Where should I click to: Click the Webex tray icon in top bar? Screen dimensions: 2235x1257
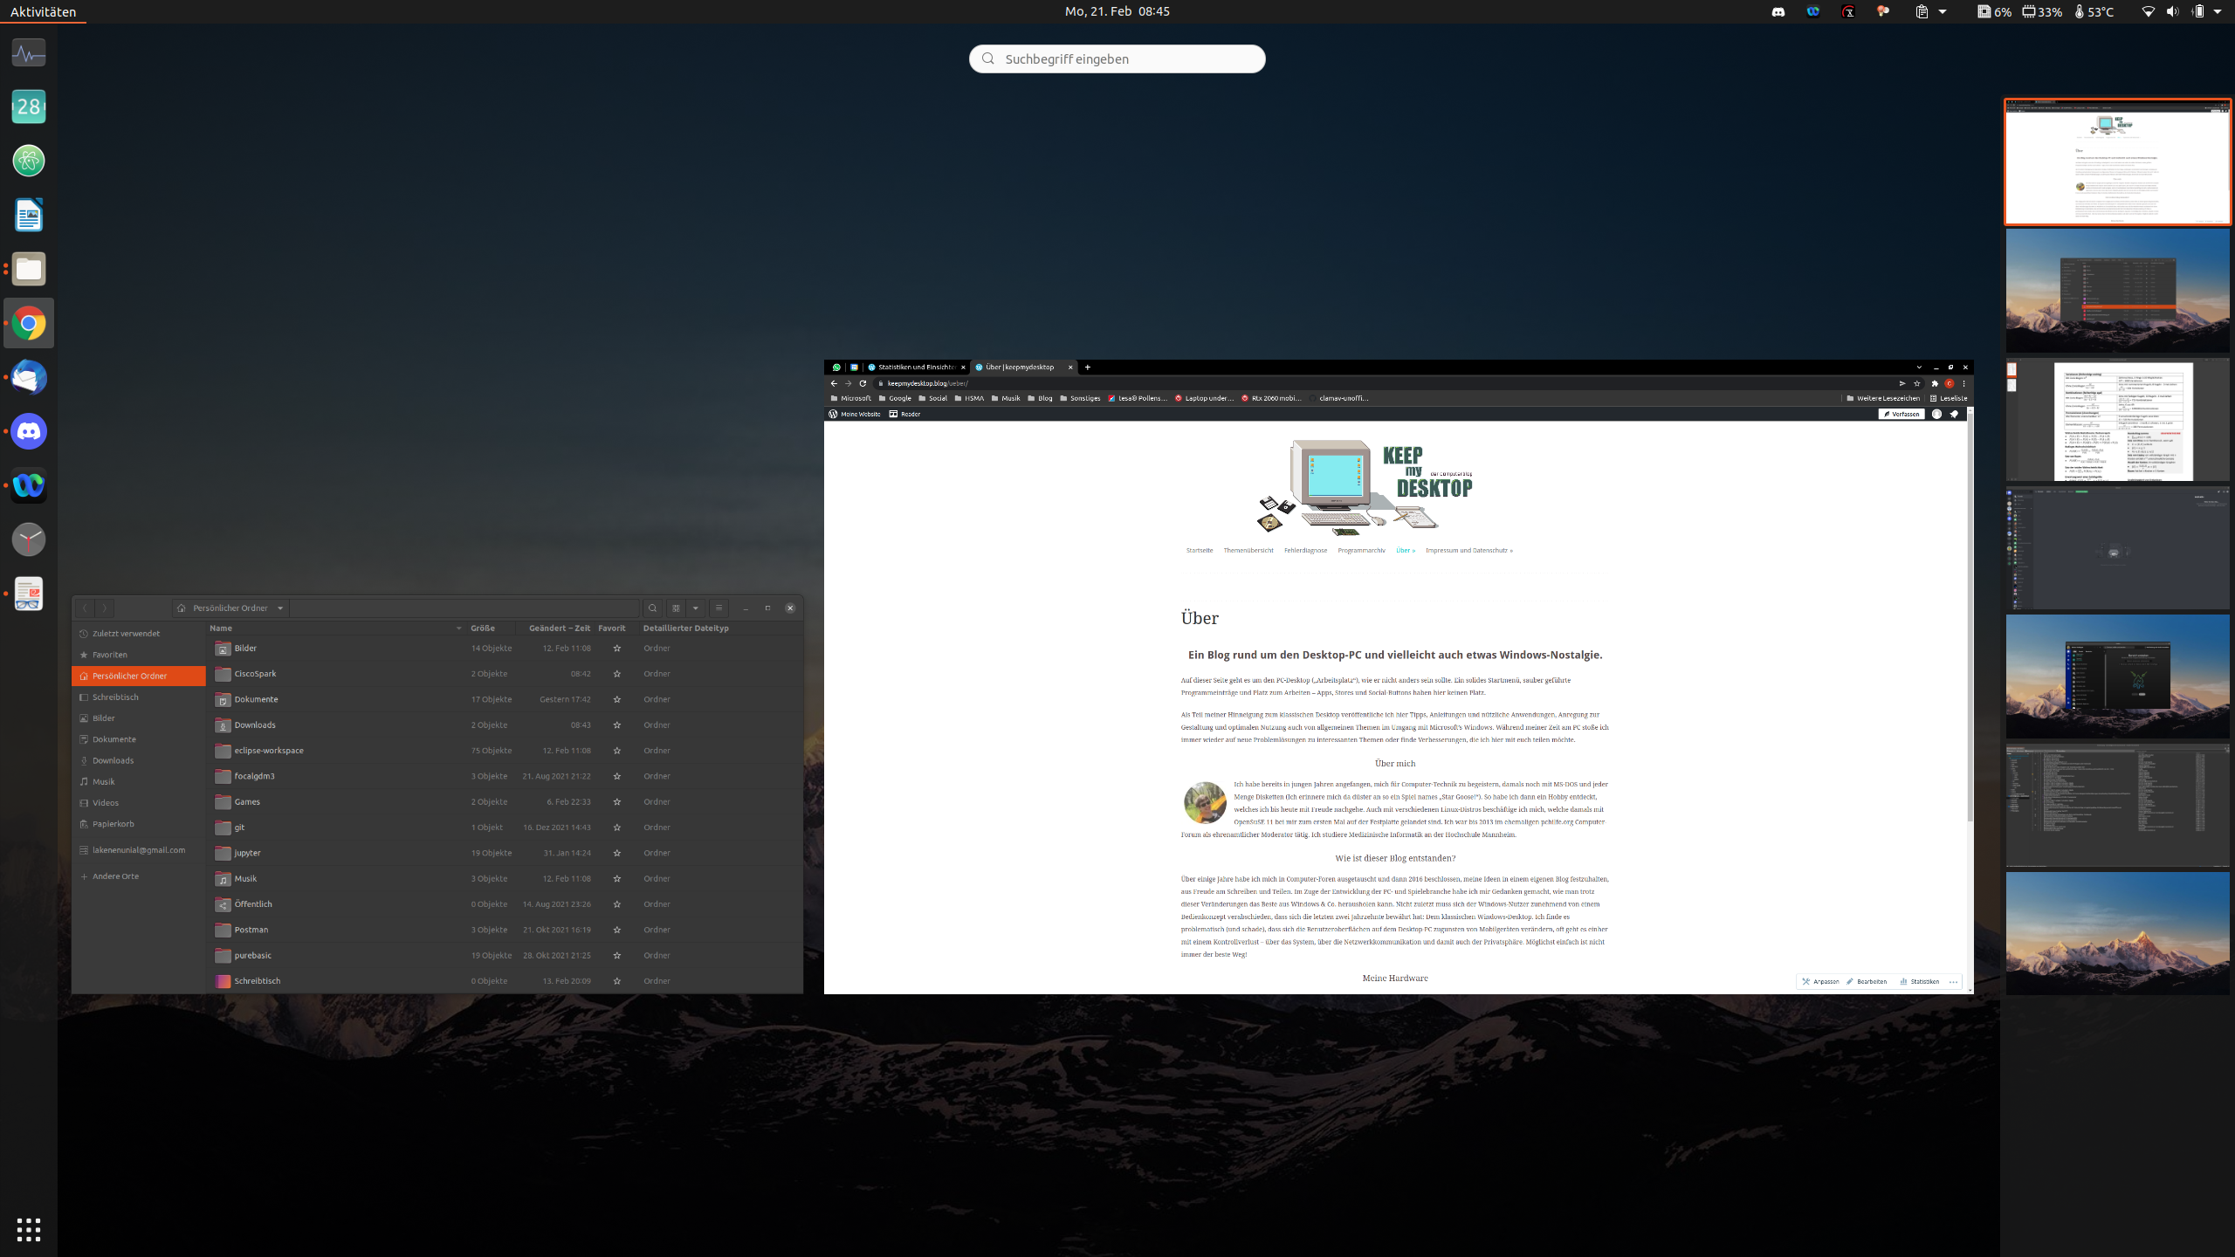click(x=1813, y=12)
